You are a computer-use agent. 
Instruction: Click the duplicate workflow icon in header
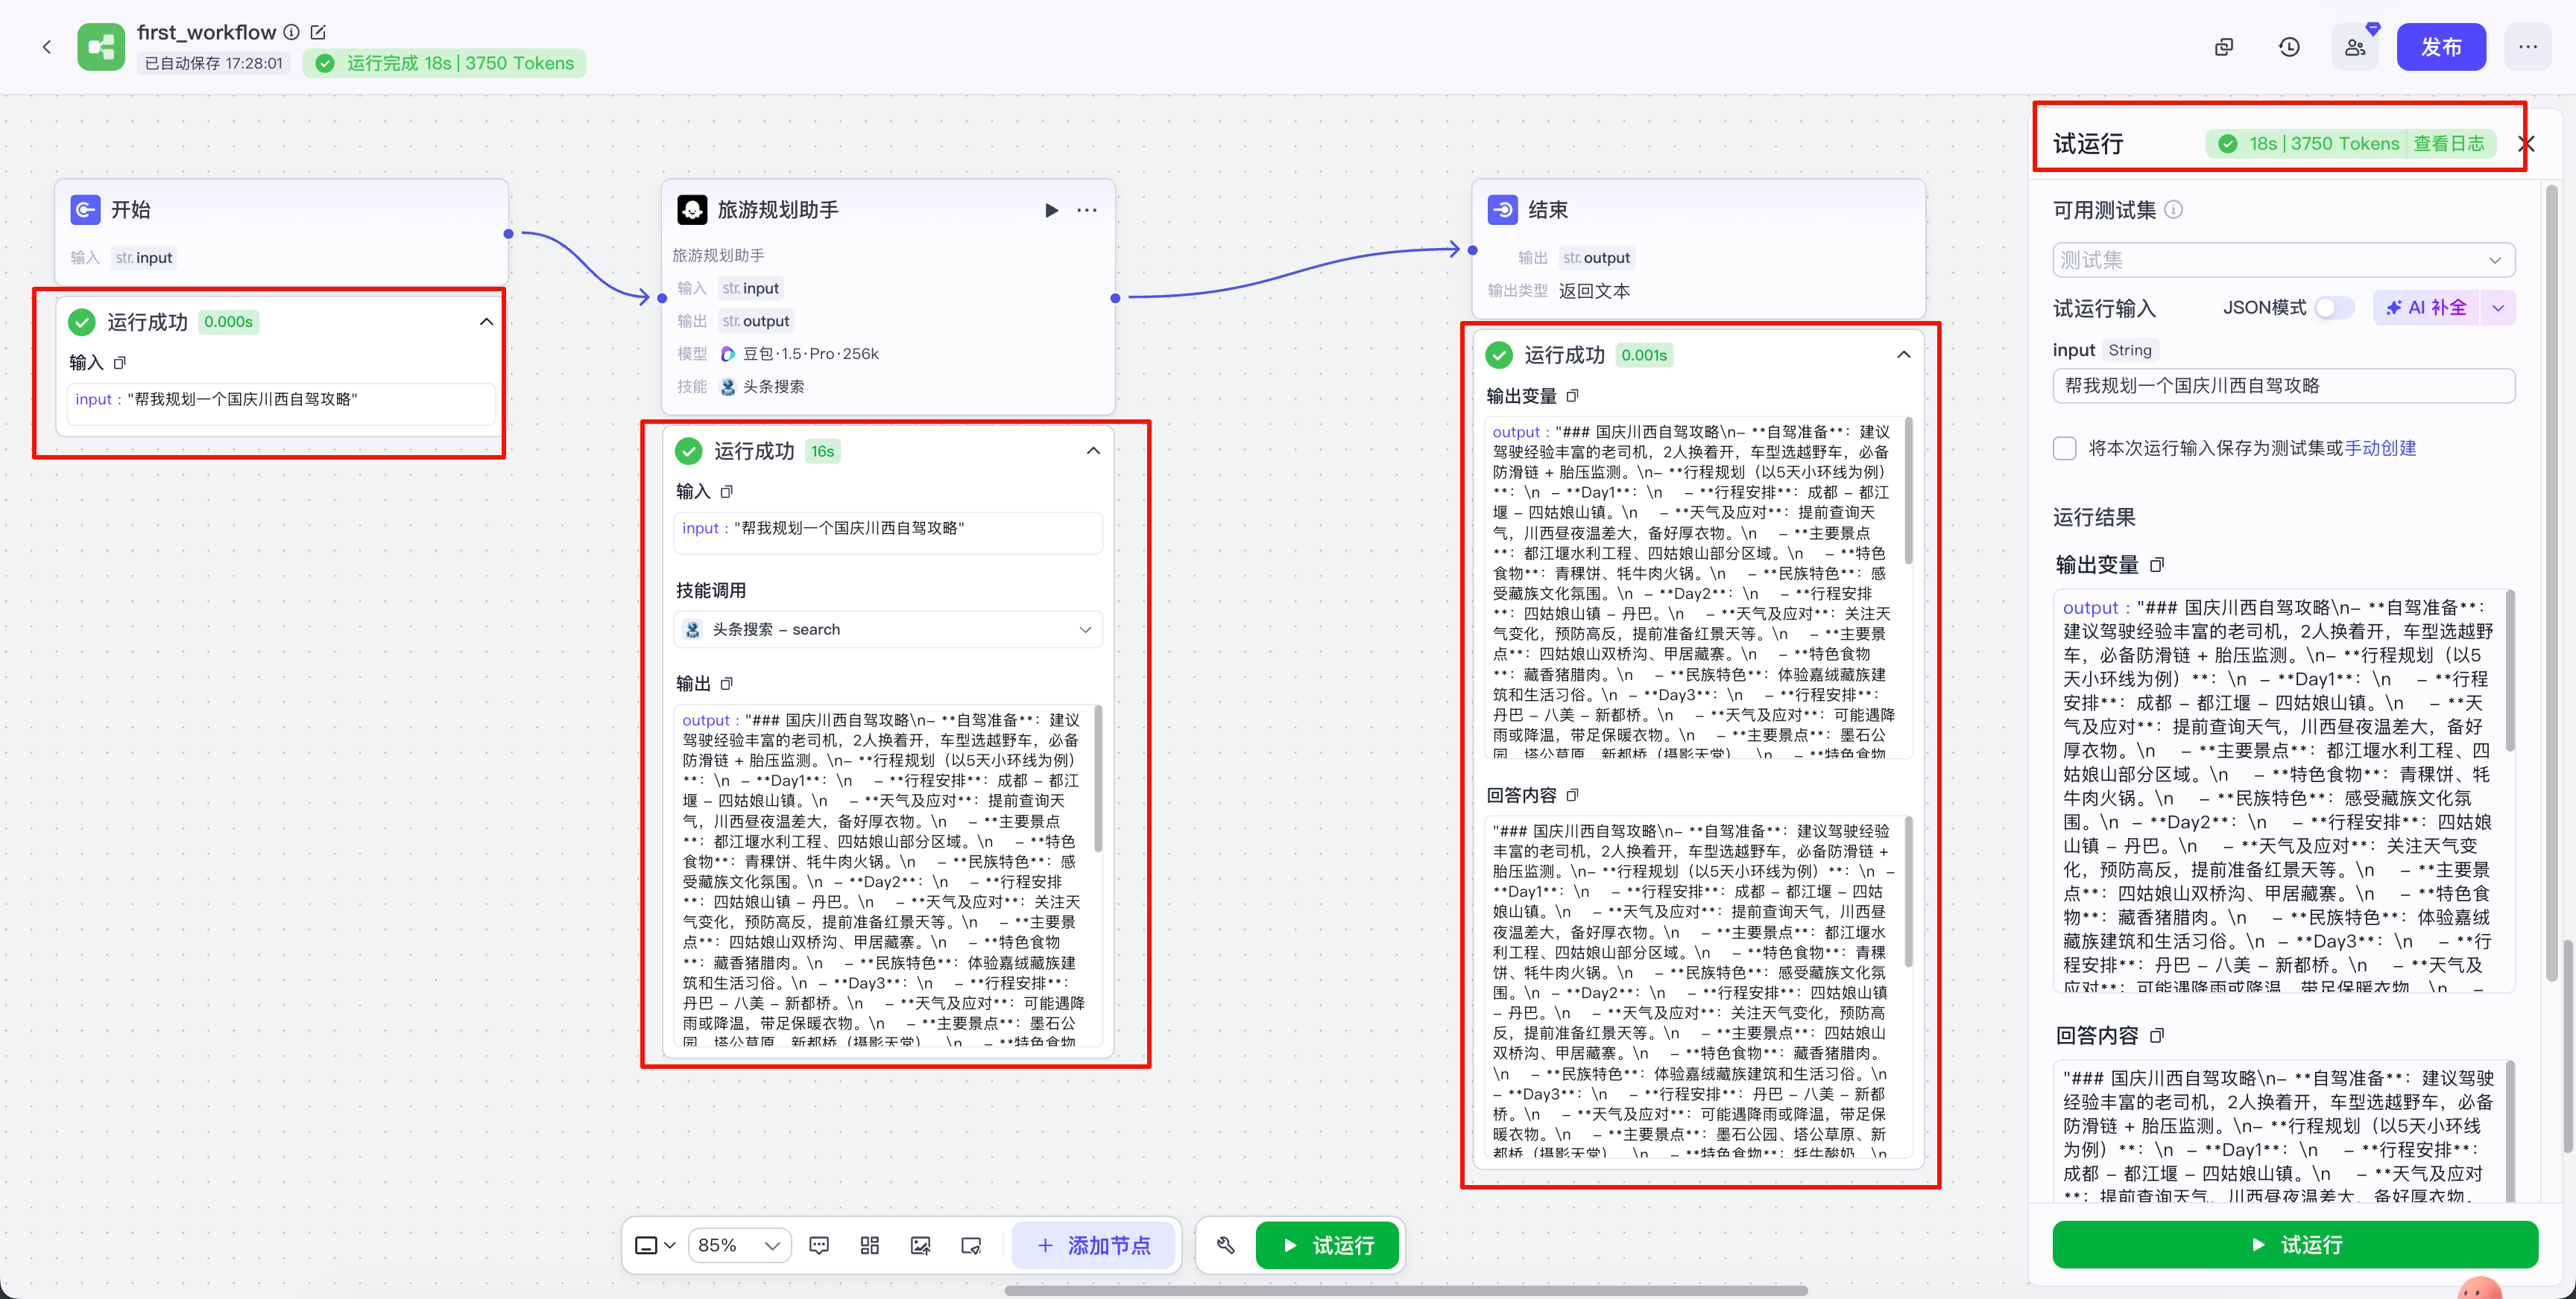point(2224,47)
